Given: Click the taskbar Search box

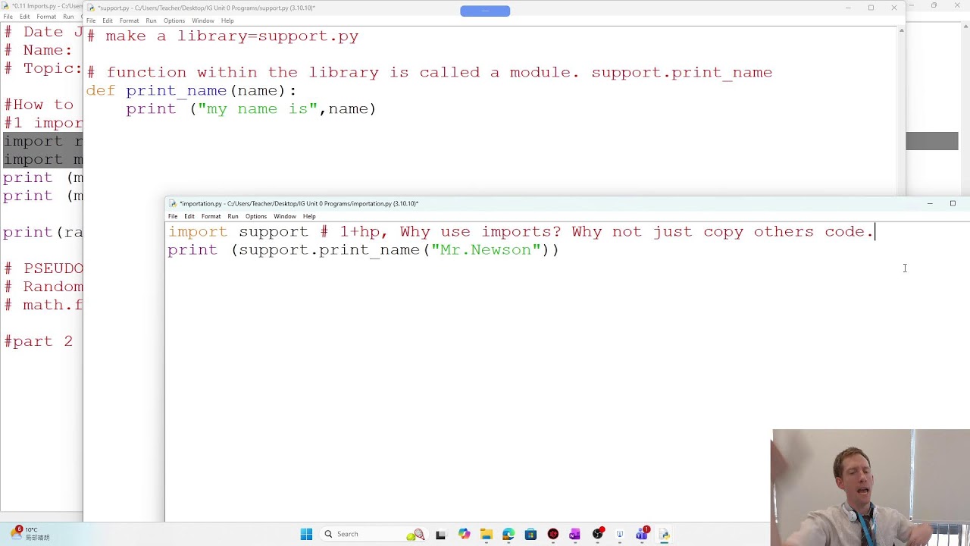Looking at the screenshot, I should coord(374,534).
